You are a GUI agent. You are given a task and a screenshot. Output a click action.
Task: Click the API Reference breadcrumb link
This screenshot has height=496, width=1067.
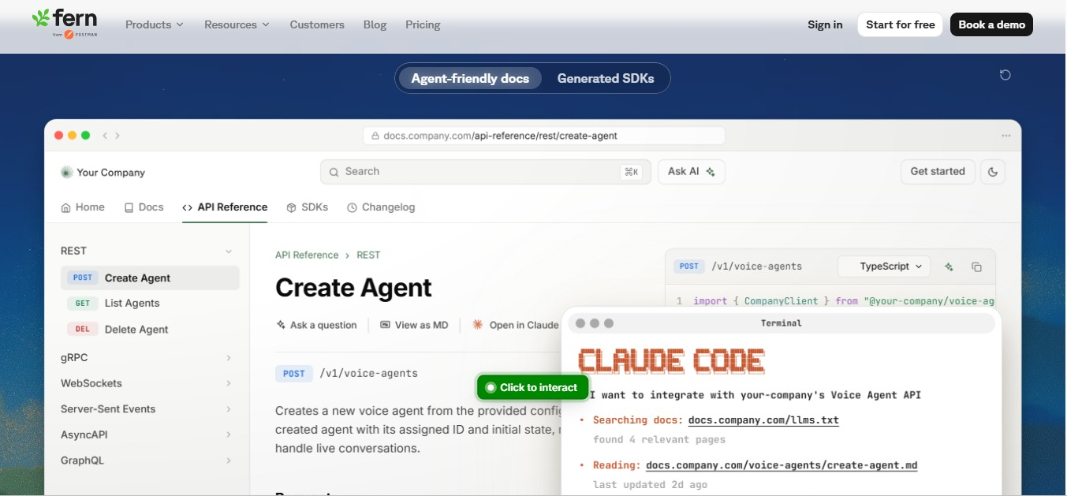tap(307, 255)
